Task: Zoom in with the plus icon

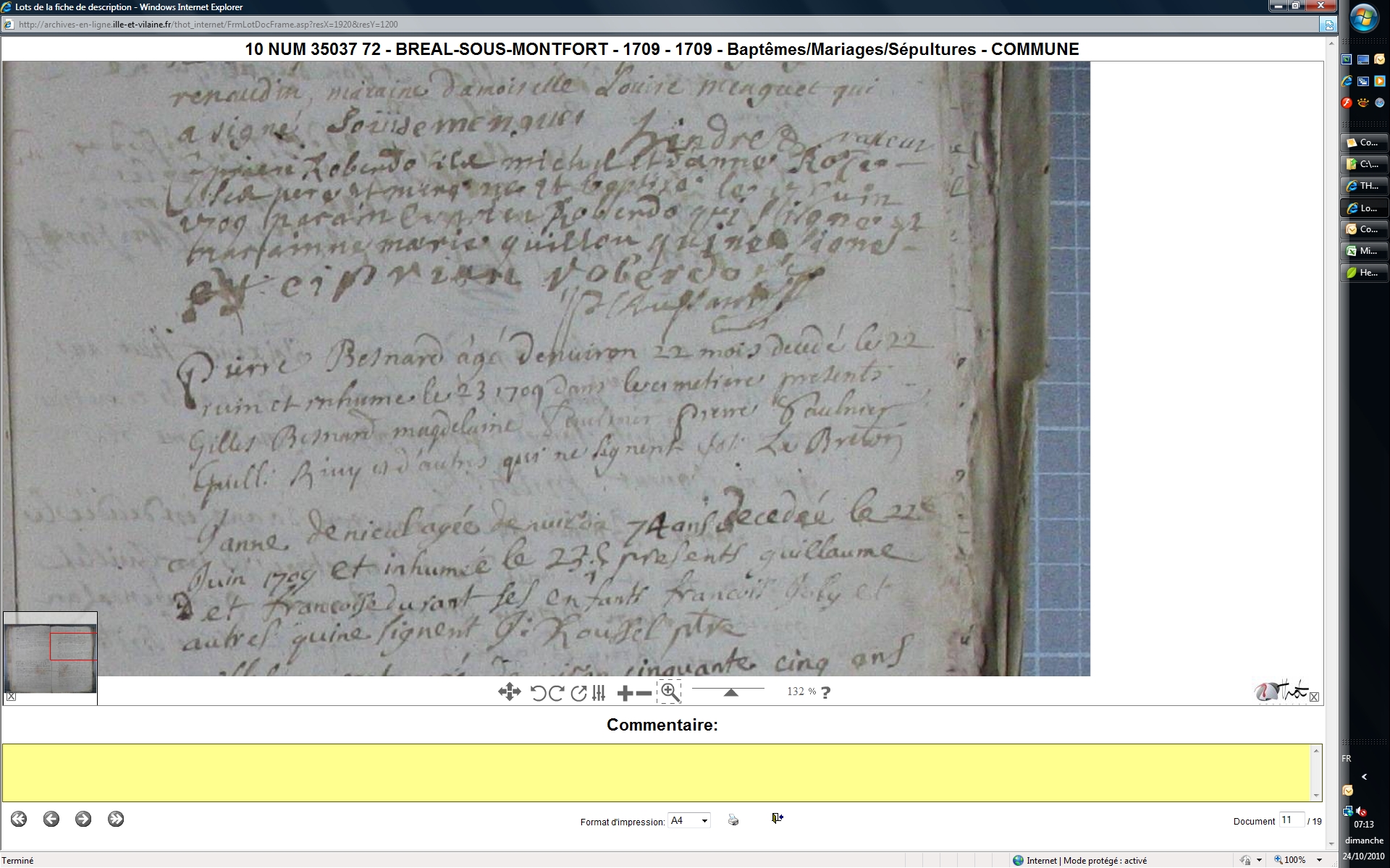Action: coord(624,693)
